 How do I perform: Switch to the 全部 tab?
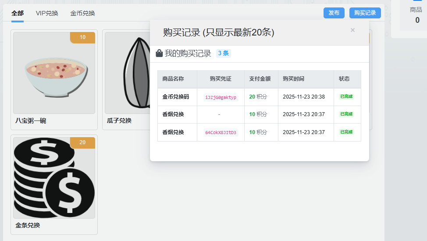pyautogui.click(x=18, y=13)
